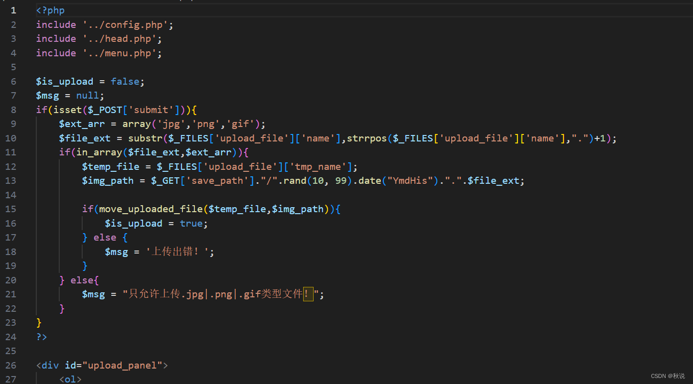Click the strrpos function call
Viewport: 693px width, 384px height.
pos(366,138)
